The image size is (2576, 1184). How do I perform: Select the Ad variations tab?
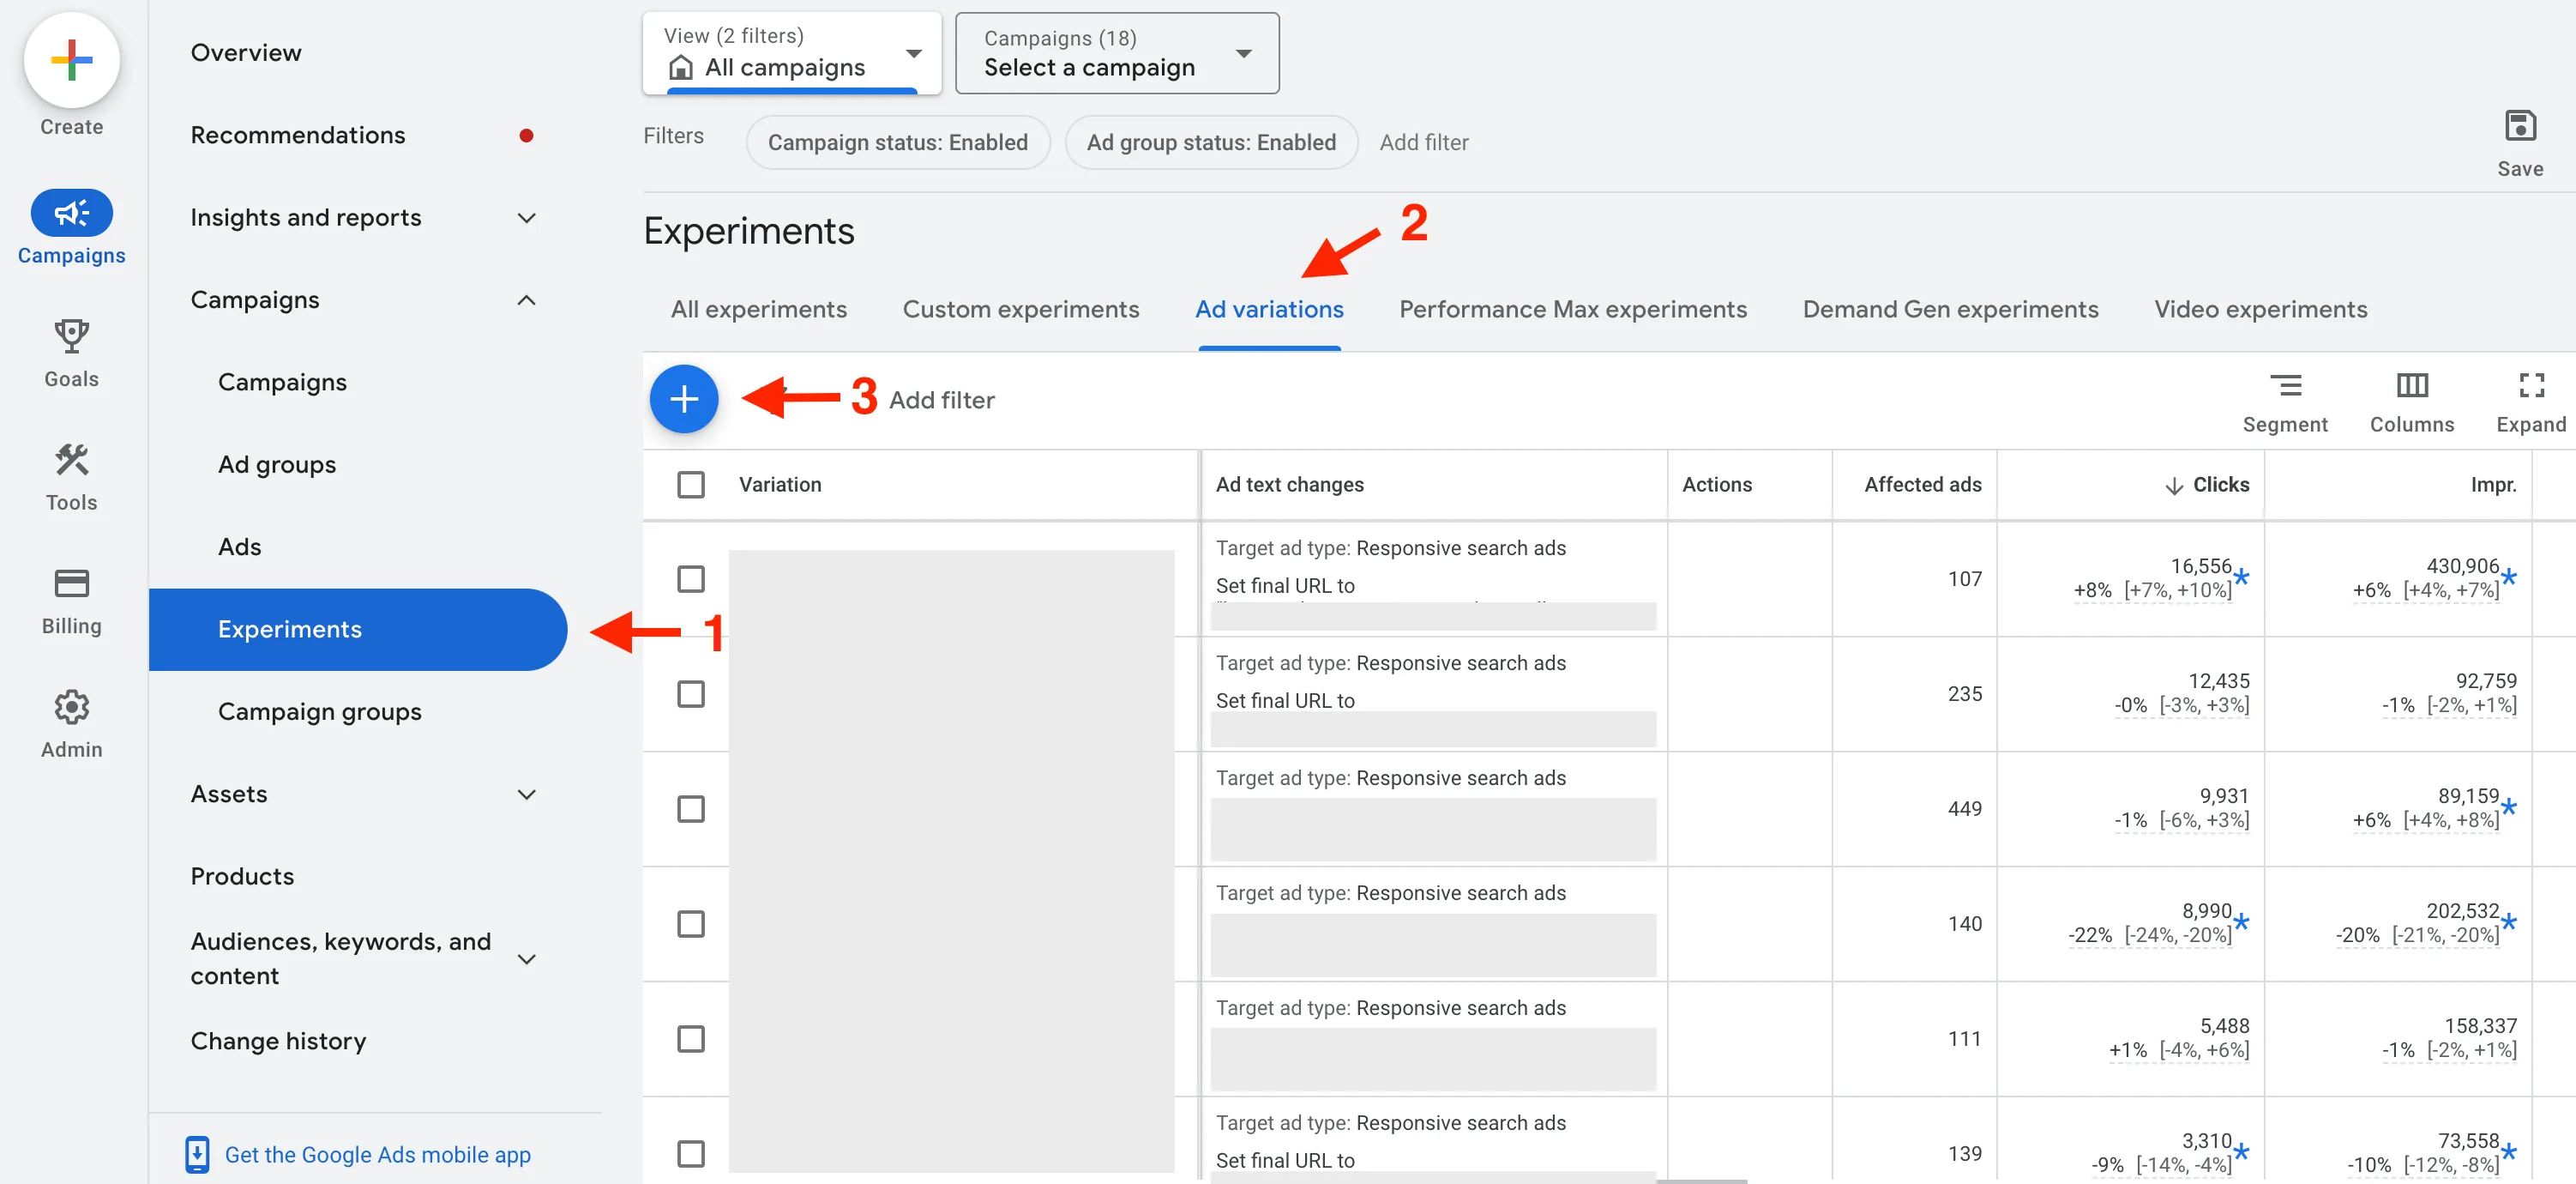1268,309
